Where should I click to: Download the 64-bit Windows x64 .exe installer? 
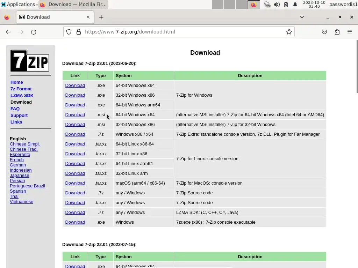(75, 85)
